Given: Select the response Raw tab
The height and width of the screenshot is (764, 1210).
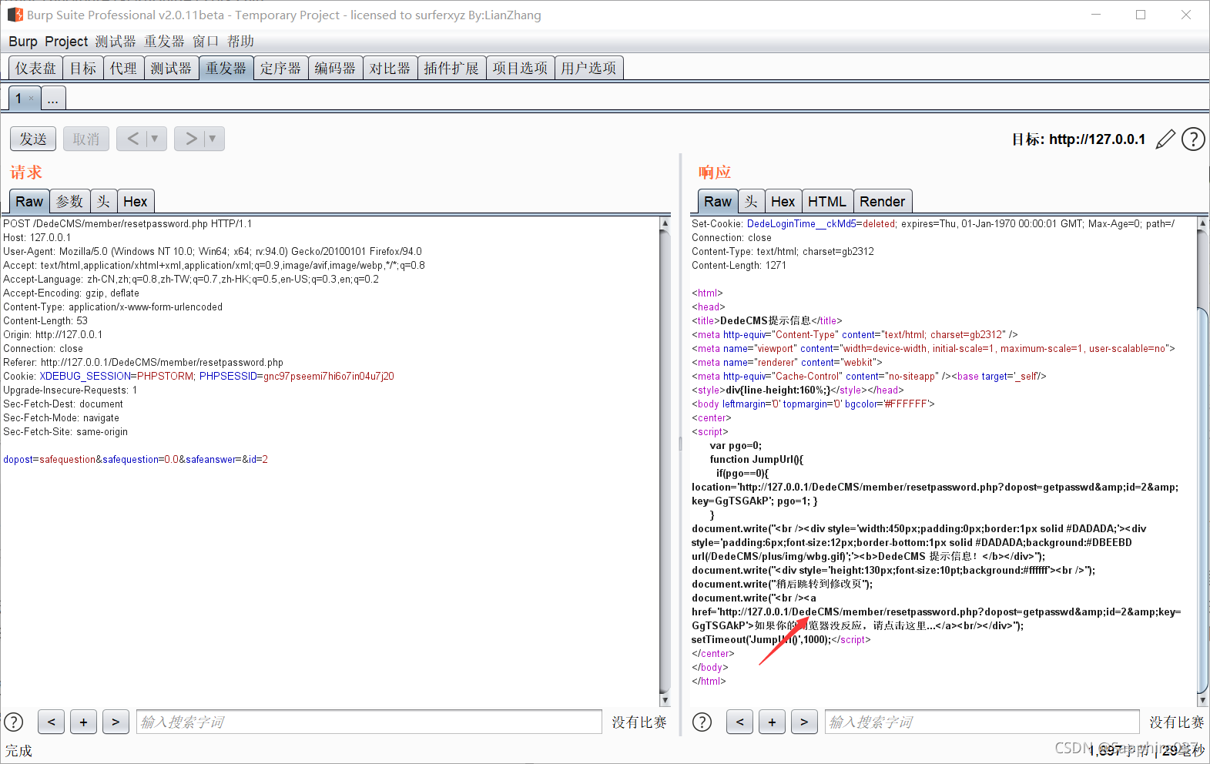Looking at the screenshot, I should pos(718,202).
